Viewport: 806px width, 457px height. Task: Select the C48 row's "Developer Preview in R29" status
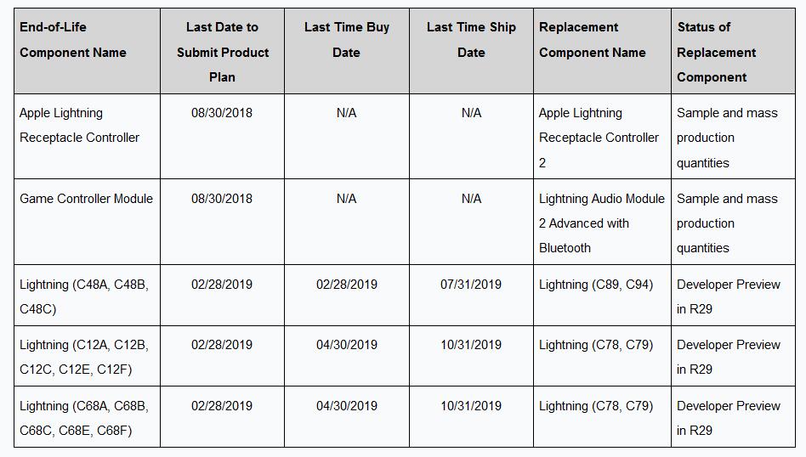(728, 296)
